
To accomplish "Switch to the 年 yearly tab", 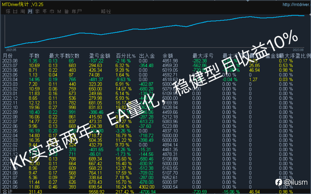I will (45, 11).
